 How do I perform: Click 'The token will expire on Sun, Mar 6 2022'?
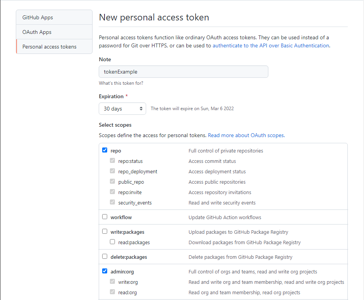tap(192, 109)
